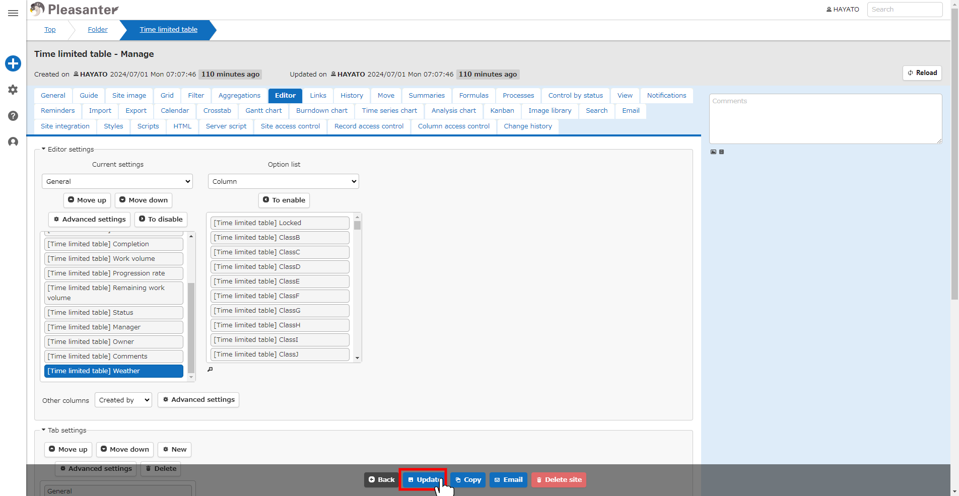Image resolution: width=959 pixels, height=496 pixels.
Task: Switch to the Server script tab
Action: (226, 126)
